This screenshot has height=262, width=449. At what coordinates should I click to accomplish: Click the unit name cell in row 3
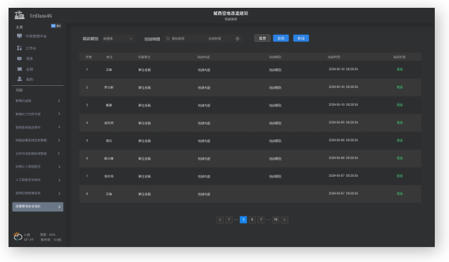145,105
